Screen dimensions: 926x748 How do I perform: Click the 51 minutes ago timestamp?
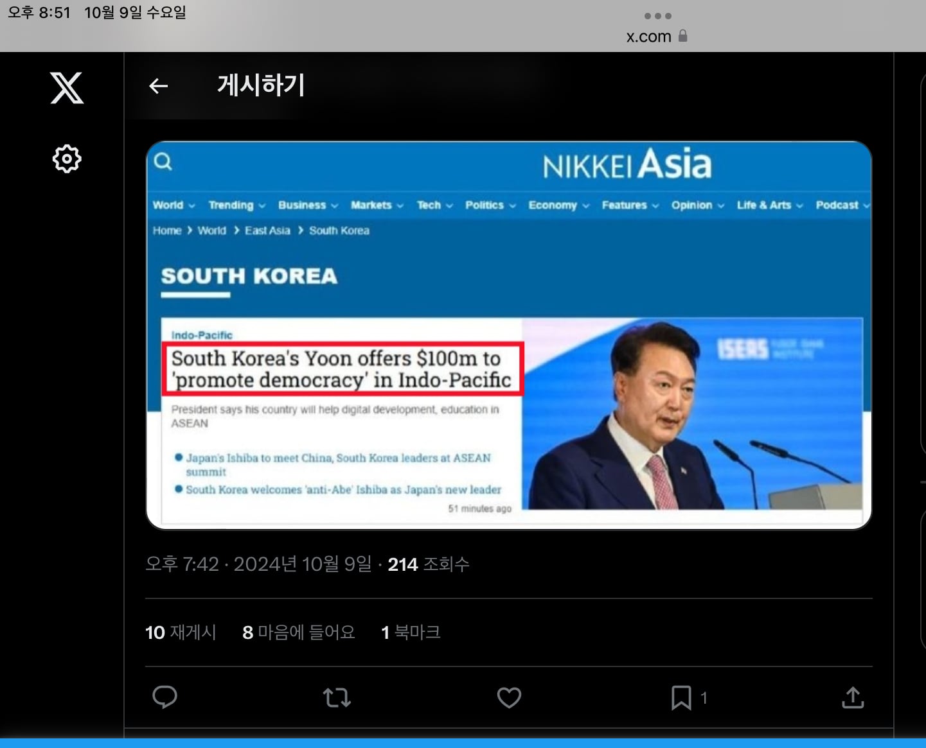coord(480,509)
